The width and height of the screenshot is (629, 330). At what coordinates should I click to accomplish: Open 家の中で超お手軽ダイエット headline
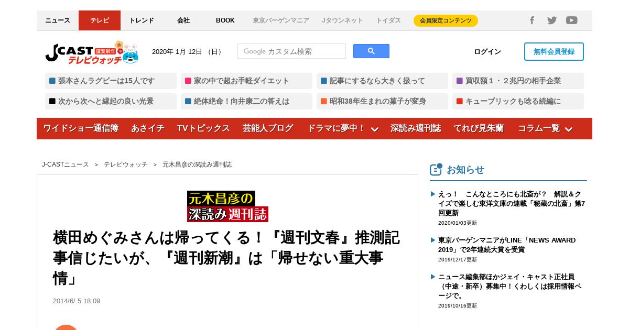pyautogui.click(x=246, y=81)
